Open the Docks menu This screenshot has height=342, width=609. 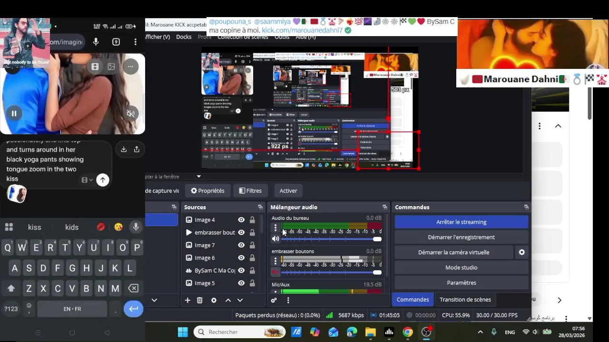point(184,37)
